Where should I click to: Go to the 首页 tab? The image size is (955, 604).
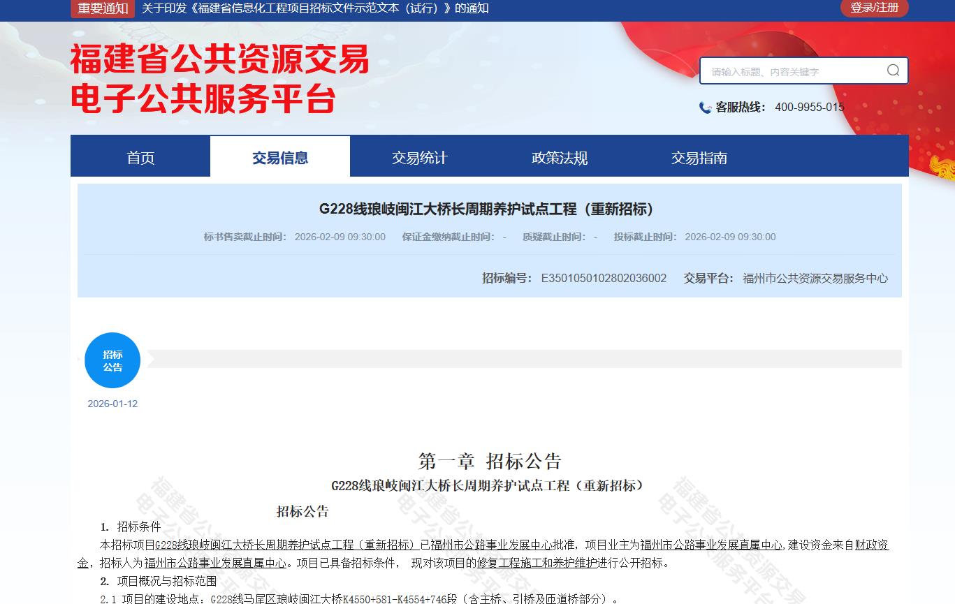coord(140,158)
